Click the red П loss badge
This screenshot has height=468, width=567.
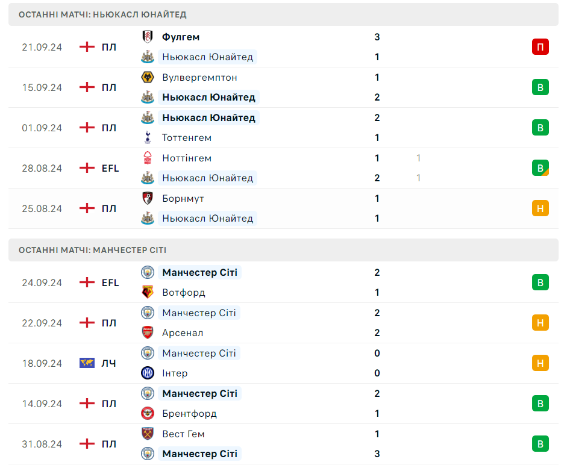540,47
